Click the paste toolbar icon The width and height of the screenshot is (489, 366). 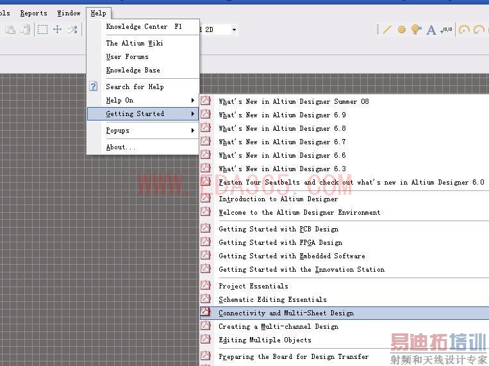tap(10, 29)
